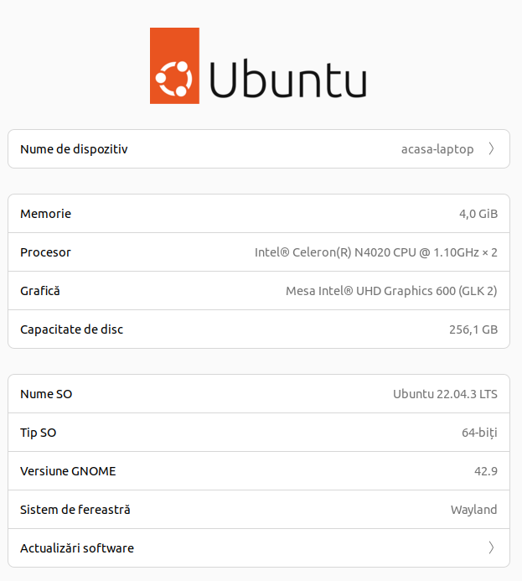Select the device name value acasa-laptop

[437, 149]
